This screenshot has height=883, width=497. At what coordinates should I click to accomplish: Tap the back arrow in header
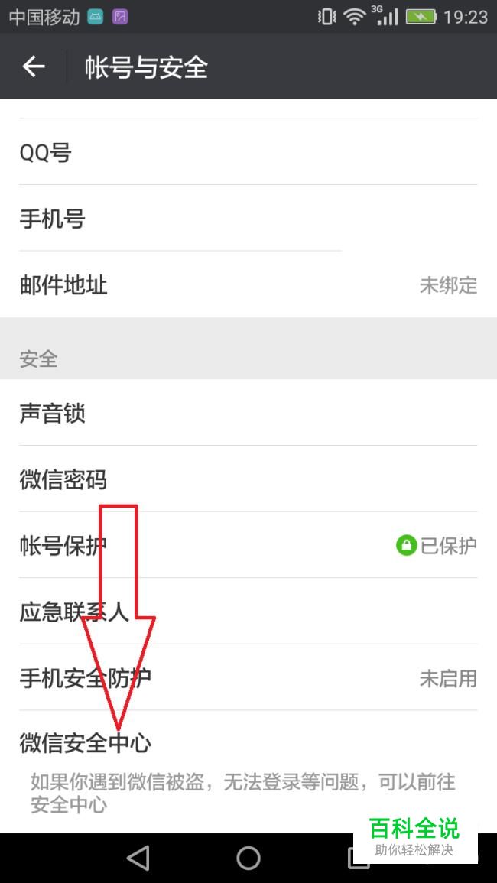[33, 67]
